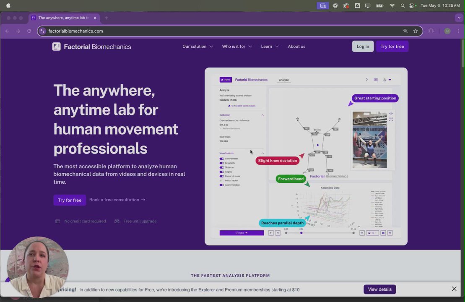Click the page vertical scrollbar
Viewport: 465px width, 302px height.
(x=462, y=53)
